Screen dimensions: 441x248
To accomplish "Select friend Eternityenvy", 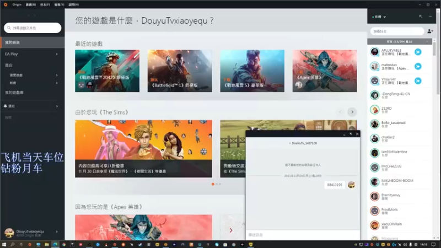I will [399, 197].
